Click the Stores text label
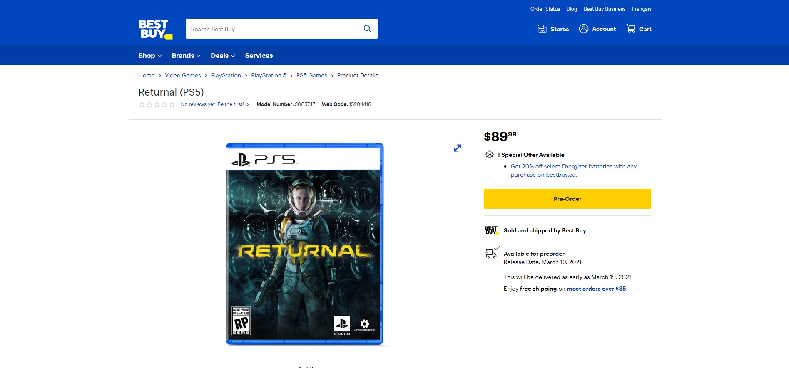Image resolution: width=789 pixels, height=368 pixels. 560,29
